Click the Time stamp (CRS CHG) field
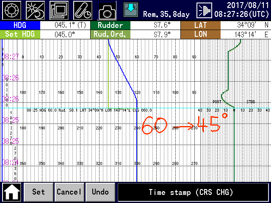Viewport: 271px width, 203px height. (x=193, y=192)
